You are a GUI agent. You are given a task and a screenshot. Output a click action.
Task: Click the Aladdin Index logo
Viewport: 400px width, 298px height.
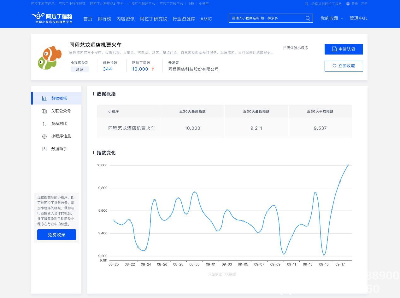click(x=52, y=18)
